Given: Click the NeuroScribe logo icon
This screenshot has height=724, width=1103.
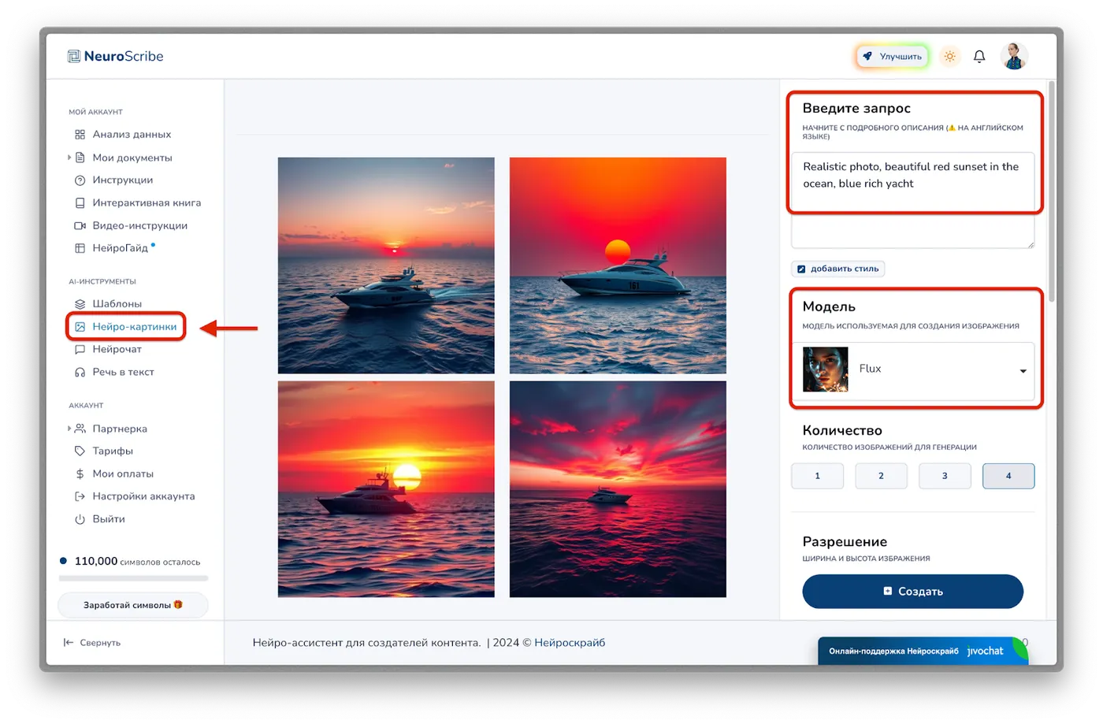Looking at the screenshot, I should 74,56.
